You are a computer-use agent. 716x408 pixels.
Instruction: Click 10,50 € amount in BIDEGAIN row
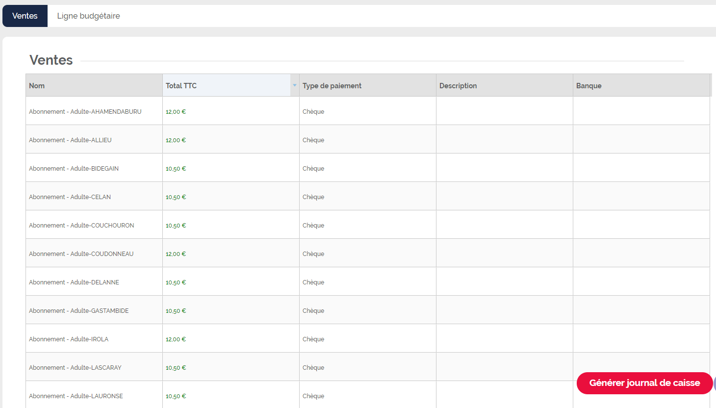click(176, 169)
